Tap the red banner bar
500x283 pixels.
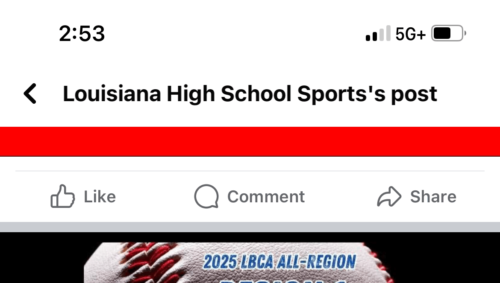coord(250,142)
